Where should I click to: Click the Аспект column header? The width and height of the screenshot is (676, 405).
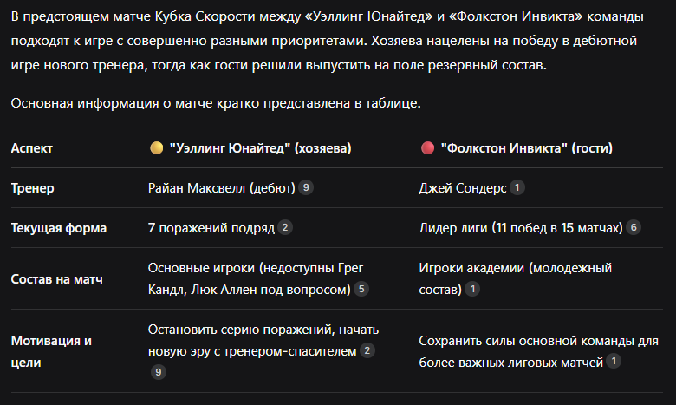[32, 148]
